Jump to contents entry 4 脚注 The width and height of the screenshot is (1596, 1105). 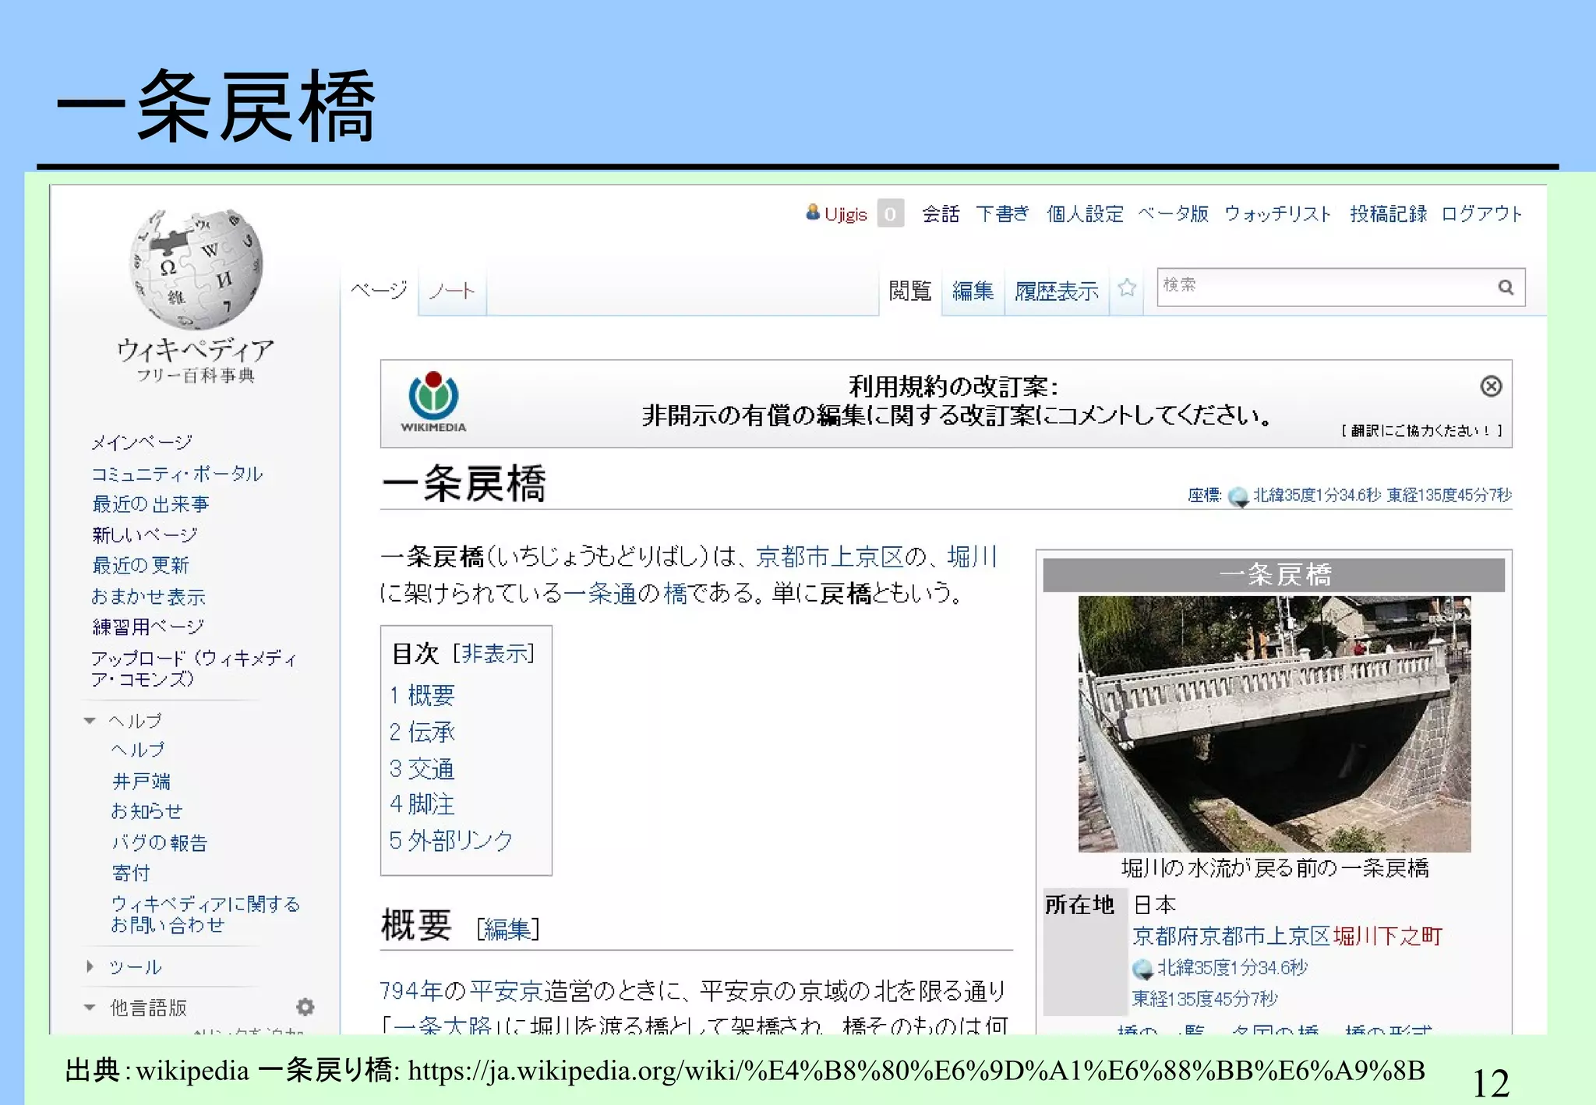[x=422, y=804]
